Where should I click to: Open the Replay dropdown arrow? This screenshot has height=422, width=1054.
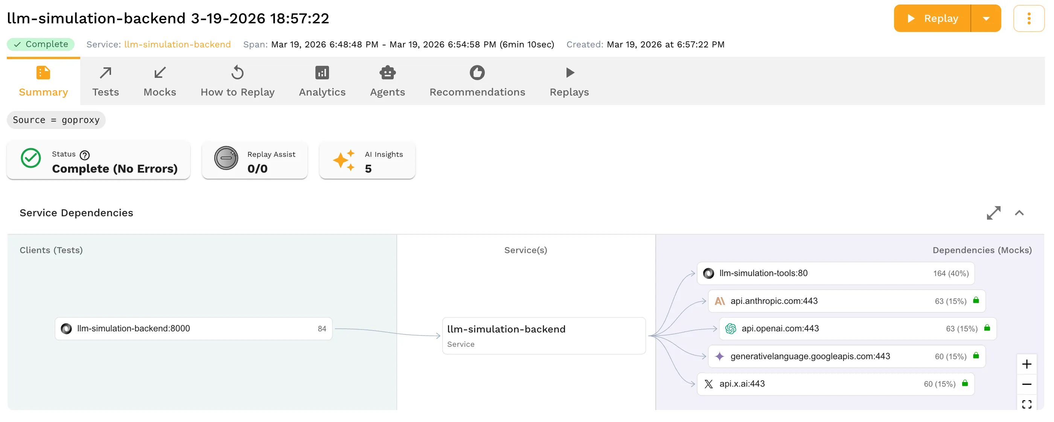(986, 18)
